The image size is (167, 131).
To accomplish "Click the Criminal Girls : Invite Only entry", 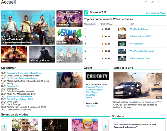I will pyautogui.click(x=19, y=110).
